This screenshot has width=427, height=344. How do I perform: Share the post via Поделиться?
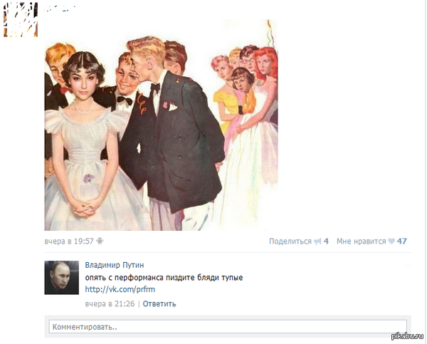click(290, 241)
